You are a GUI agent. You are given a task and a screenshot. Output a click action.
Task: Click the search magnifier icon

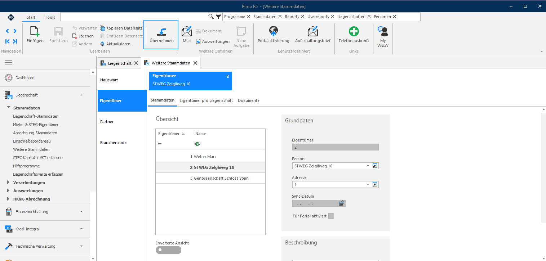click(x=211, y=17)
